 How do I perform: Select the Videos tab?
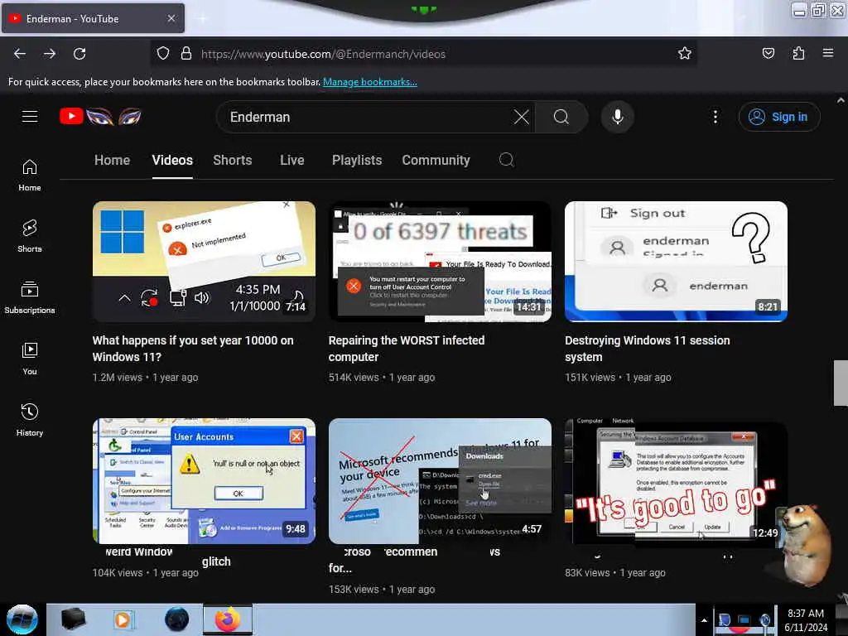click(172, 160)
